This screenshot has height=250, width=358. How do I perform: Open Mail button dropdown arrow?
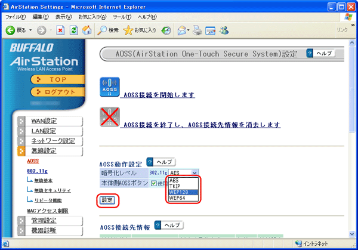point(188,30)
